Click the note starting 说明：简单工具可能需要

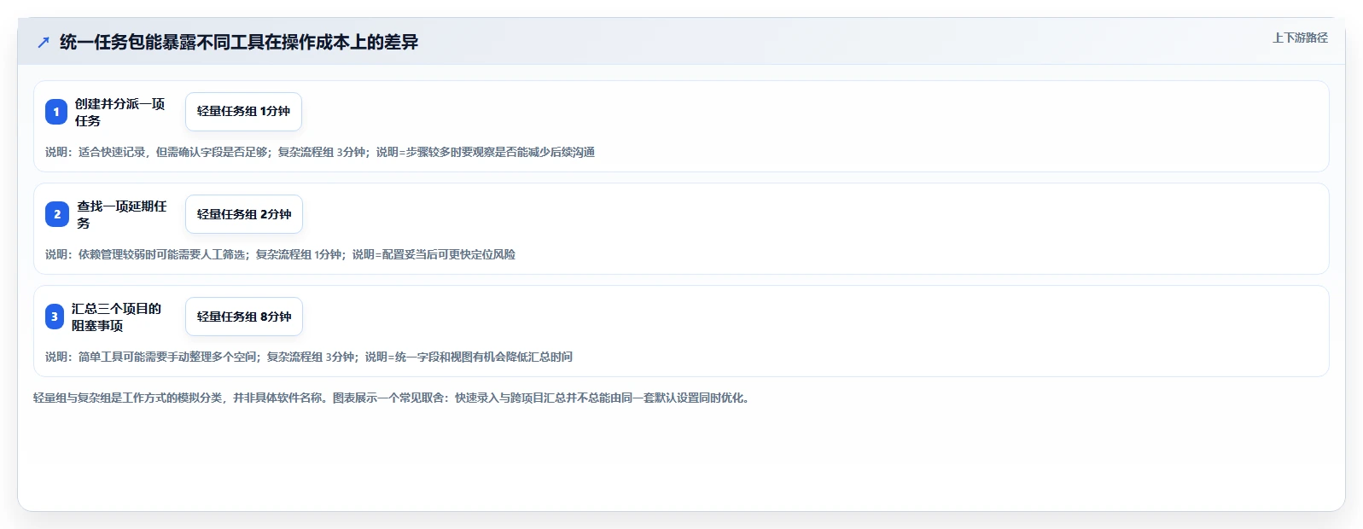[309, 357]
